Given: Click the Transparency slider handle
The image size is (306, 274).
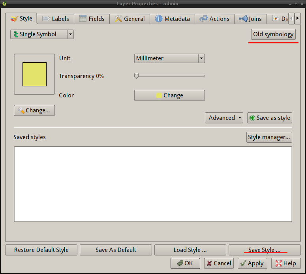Looking at the screenshot, I should click(136, 76).
